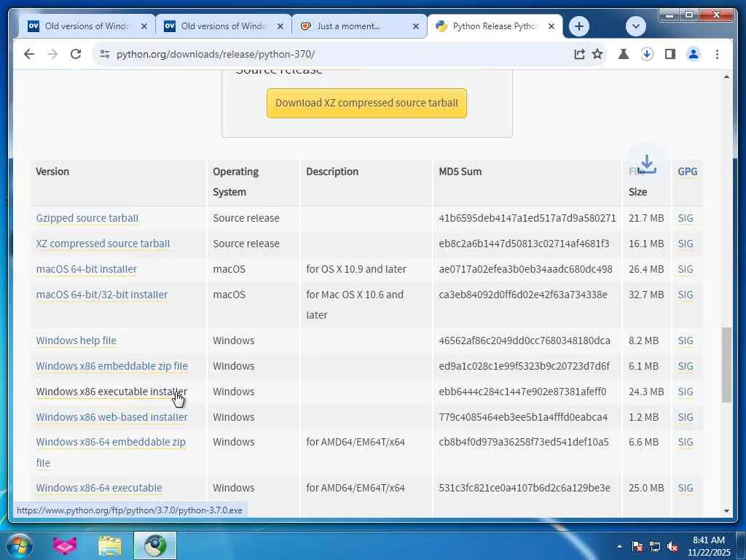Open Chrome three-dot menu
746x560 pixels.
[717, 54]
